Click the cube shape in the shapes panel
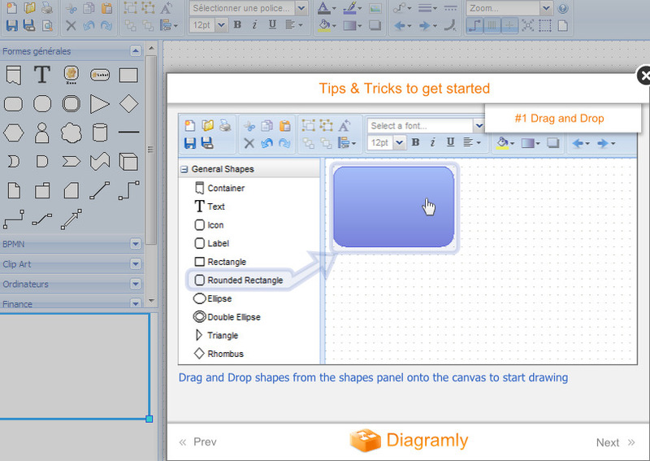 coord(128,161)
